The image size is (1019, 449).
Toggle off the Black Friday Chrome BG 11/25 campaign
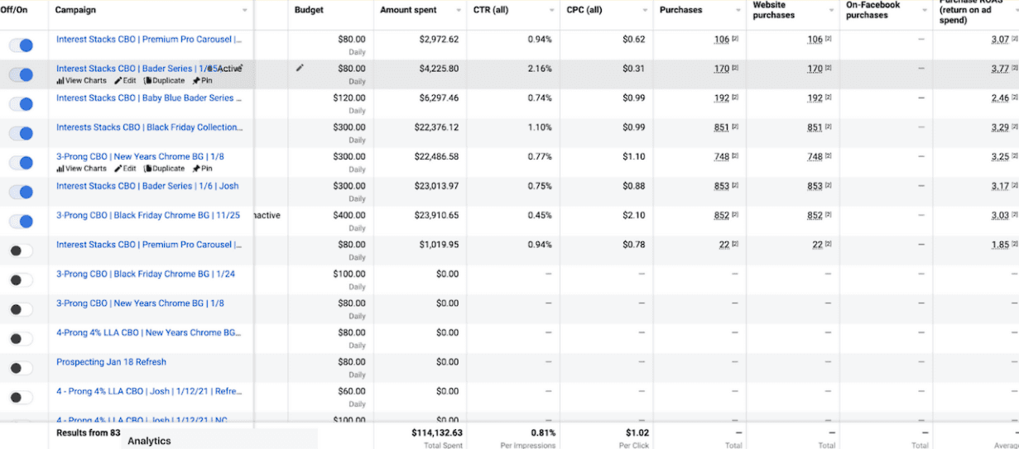(x=22, y=222)
